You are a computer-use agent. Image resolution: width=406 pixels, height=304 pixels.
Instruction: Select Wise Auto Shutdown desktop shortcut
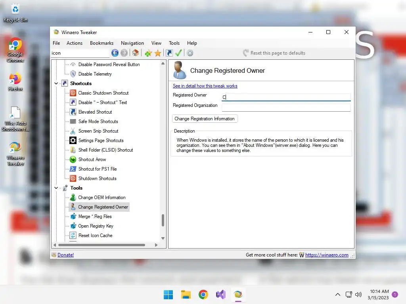[x=15, y=119]
